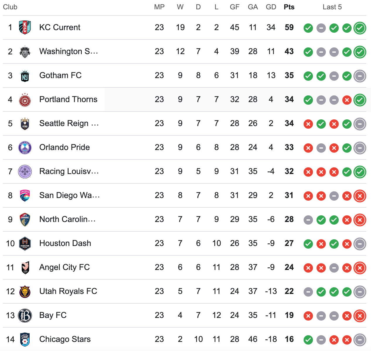Open the Racing Louisville team name
The width and height of the screenshot is (371, 351).
click(69, 171)
